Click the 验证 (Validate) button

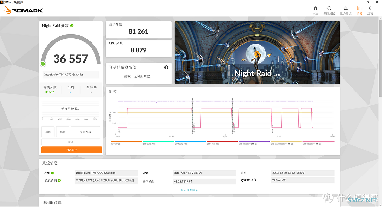[71, 142]
